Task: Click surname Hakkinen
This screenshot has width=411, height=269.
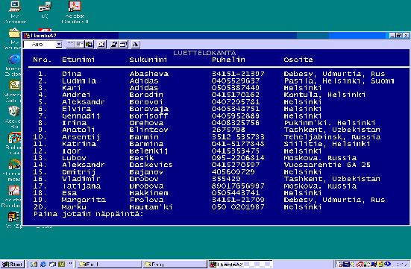Action: [x=148, y=193]
